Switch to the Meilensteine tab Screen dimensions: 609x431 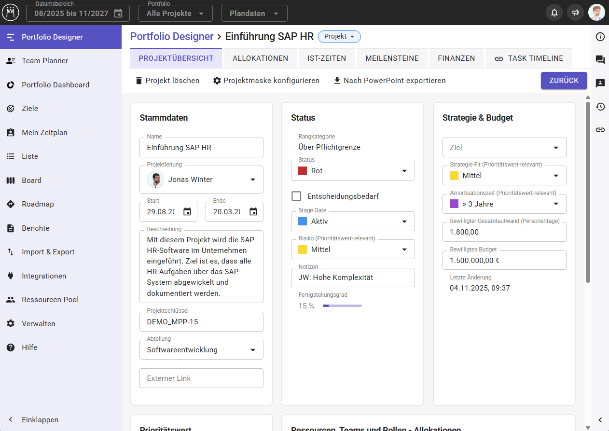tap(392, 58)
